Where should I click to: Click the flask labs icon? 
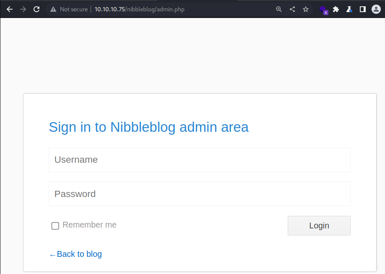pyautogui.click(x=349, y=9)
